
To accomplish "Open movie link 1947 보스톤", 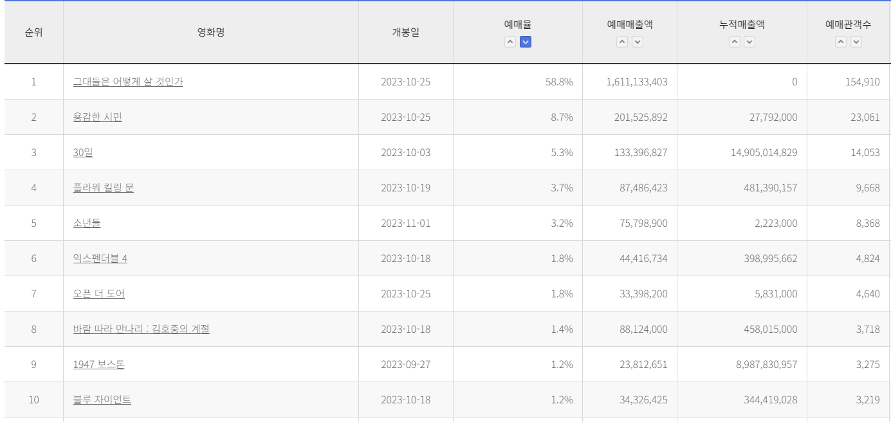I will click(99, 364).
